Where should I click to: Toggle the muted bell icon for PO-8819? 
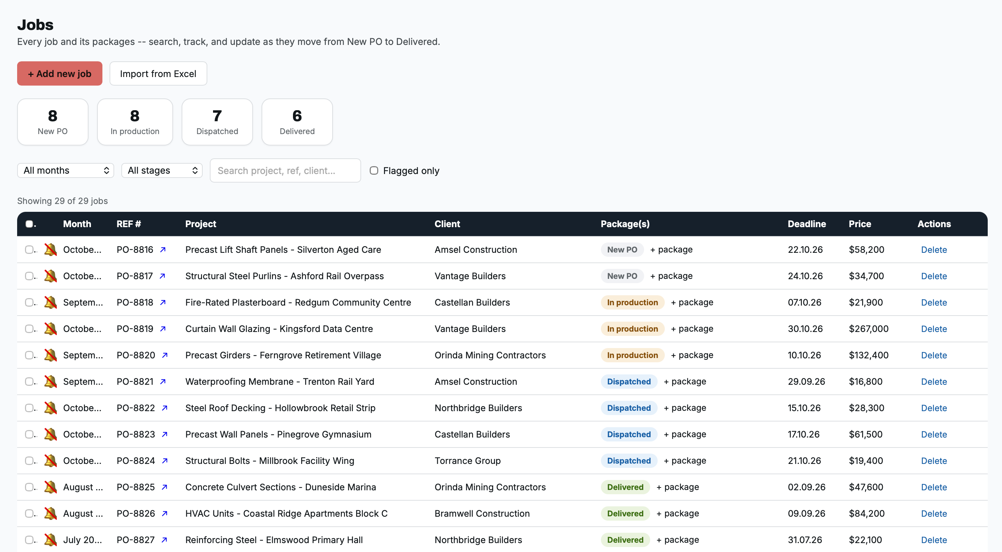(51, 329)
